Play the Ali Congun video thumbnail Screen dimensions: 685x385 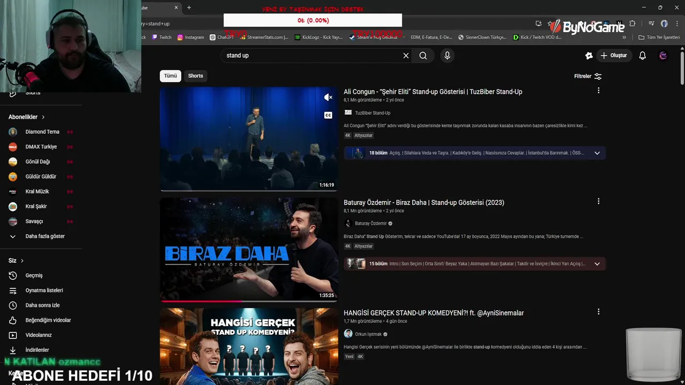click(249, 138)
